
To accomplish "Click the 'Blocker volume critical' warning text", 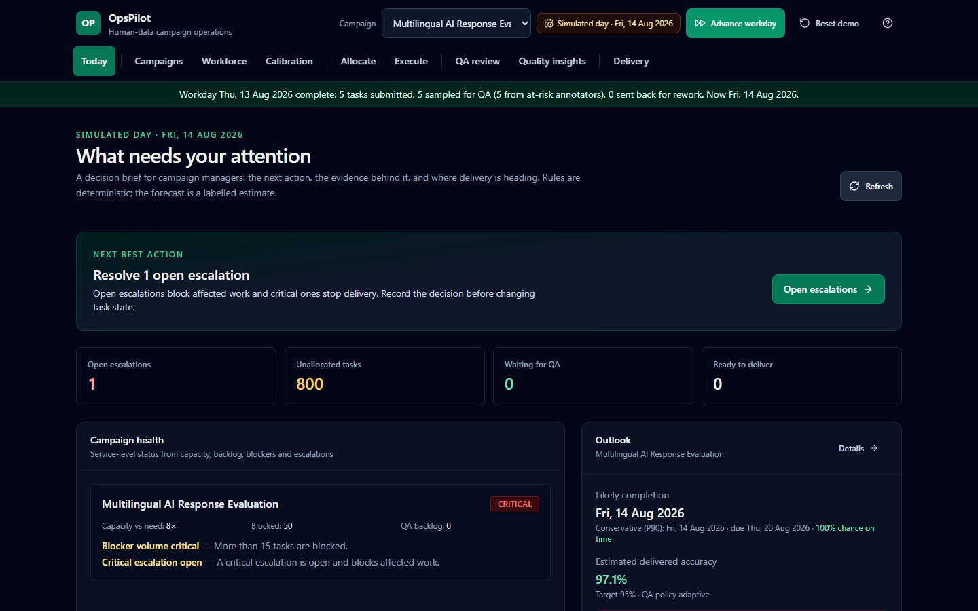I will tap(151, 546).
